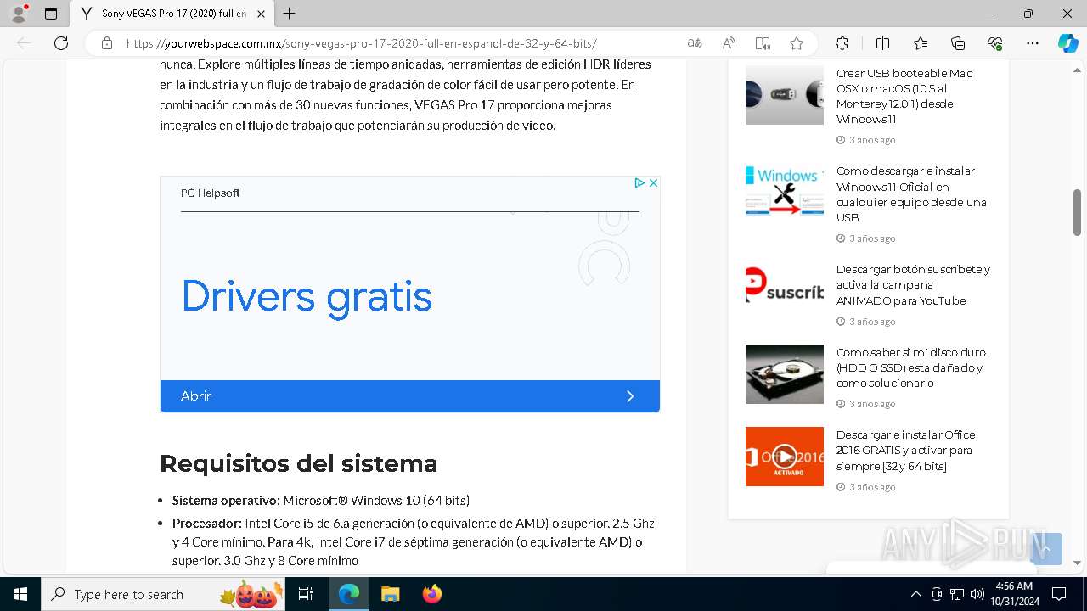
Task: Add this page to favorites
Action: tap(796, 43)
